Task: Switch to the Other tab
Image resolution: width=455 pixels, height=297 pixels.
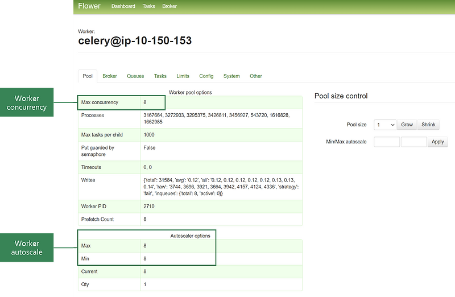Action: pos(255,76)
